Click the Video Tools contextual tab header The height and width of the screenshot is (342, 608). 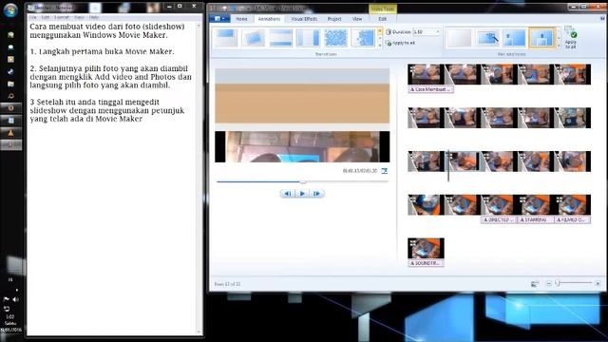coord(382,9)
